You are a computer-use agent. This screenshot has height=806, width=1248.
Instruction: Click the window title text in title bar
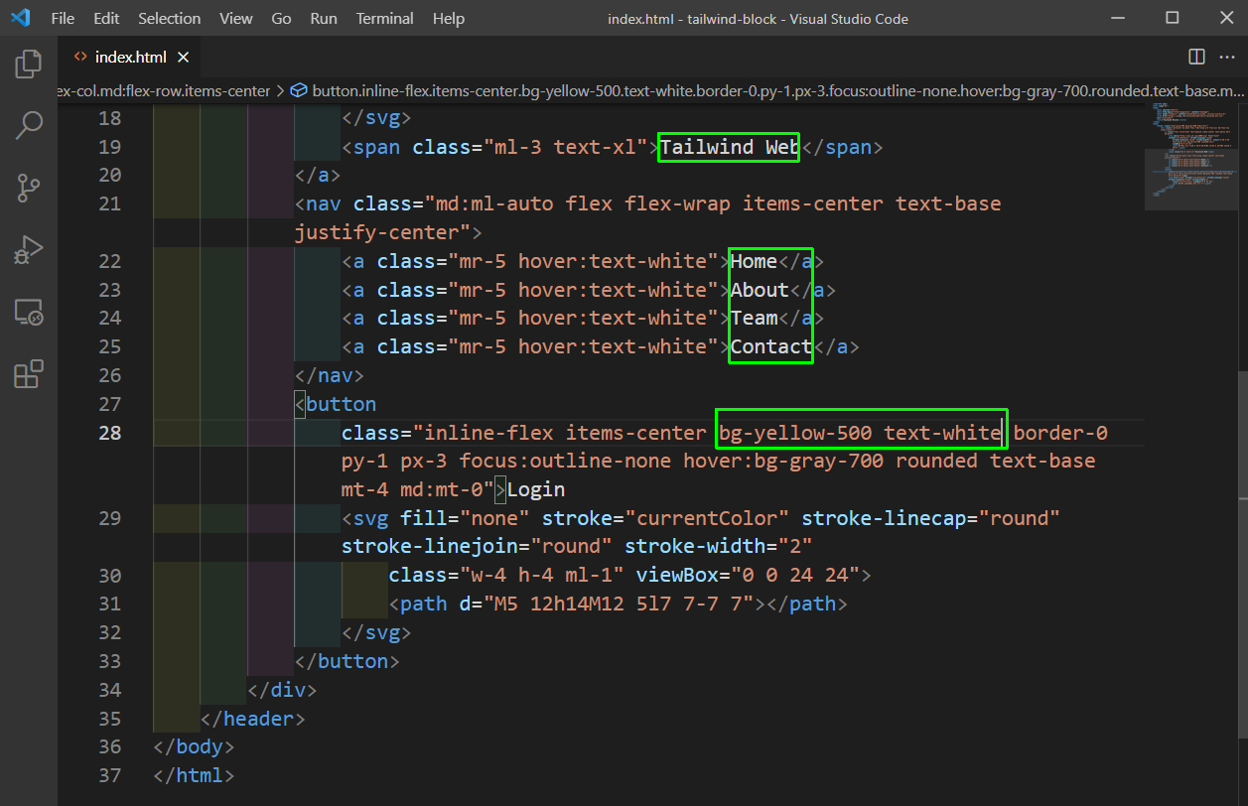tap(758, 19)
